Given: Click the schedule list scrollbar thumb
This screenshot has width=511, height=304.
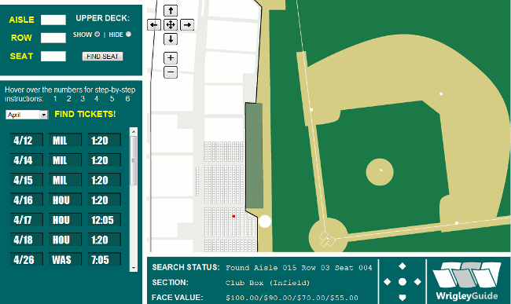Looking at the screenshot, I should (134, 160).
